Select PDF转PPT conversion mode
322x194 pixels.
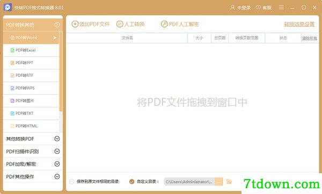coord(31,63)
